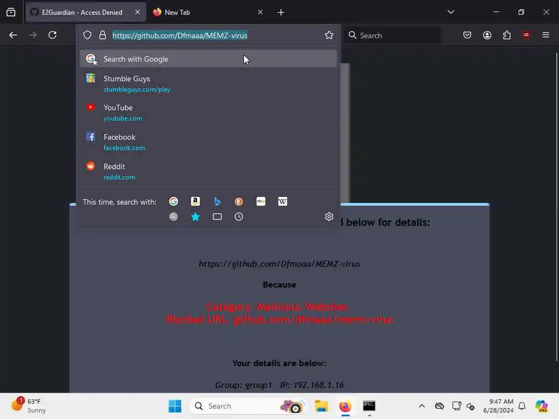Open tracking protection shield icon
The width and height of the screenshot is (559, 419).
click(87, 35)
